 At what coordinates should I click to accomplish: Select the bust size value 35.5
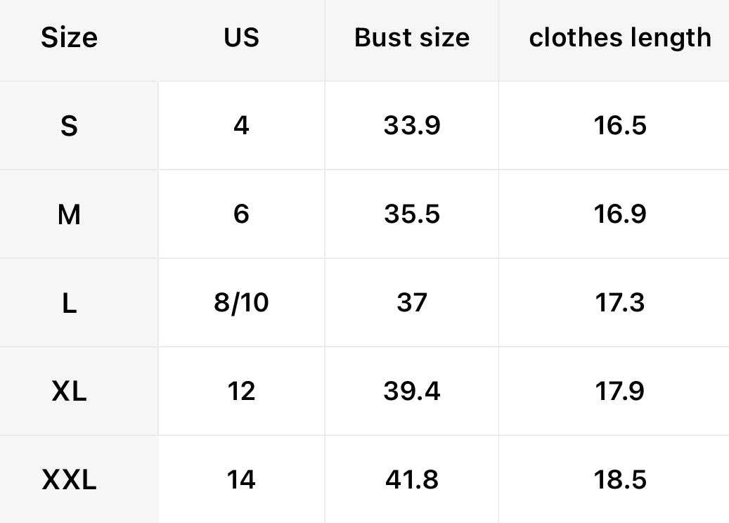point(411,214)
